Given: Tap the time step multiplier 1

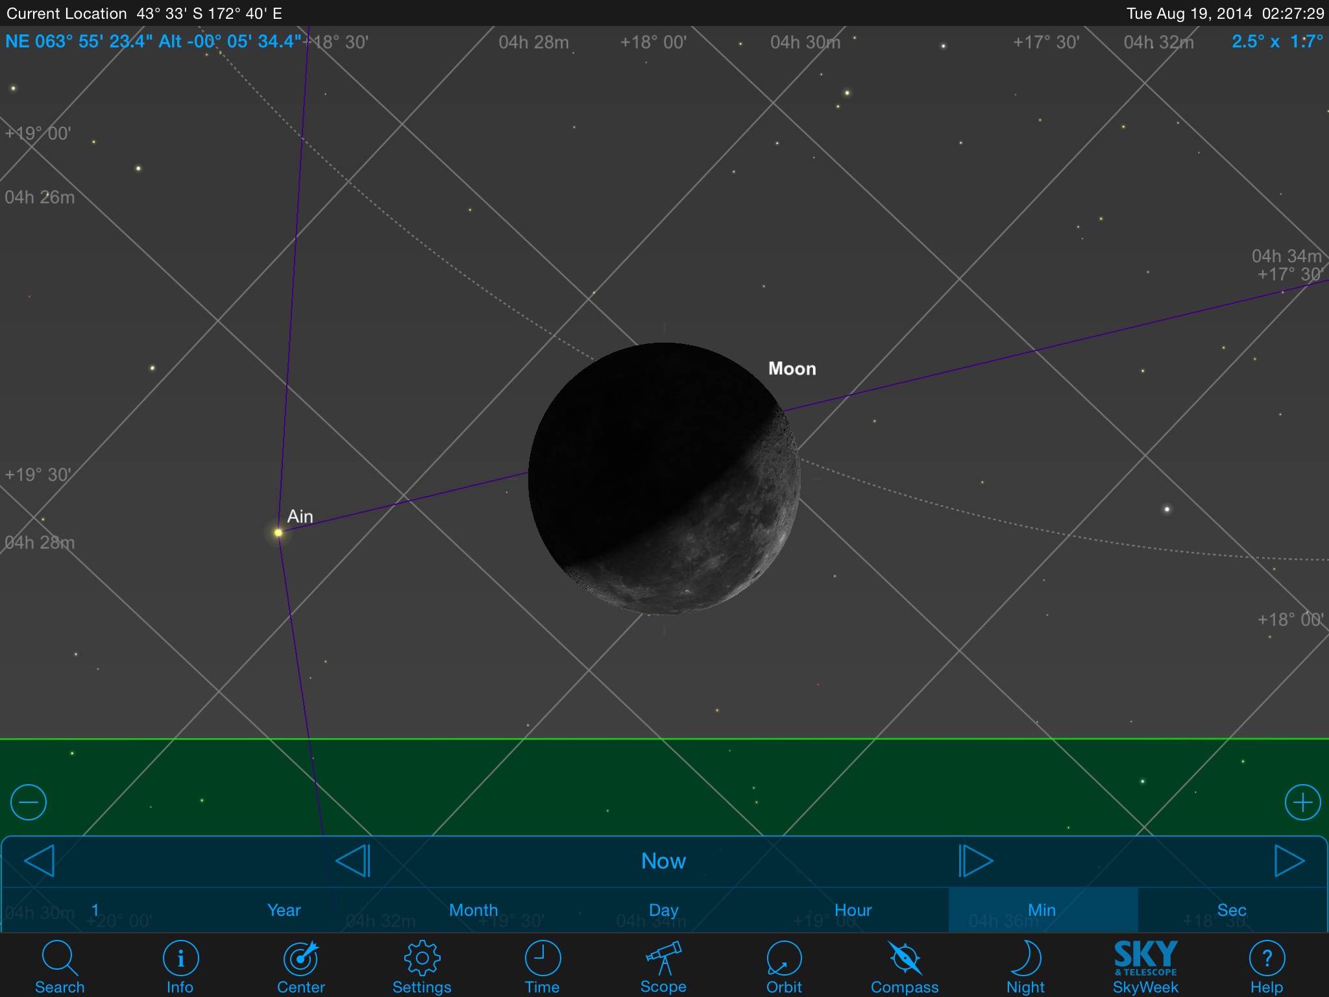Looking at the screenshot, I should click(x=95, y=910).
